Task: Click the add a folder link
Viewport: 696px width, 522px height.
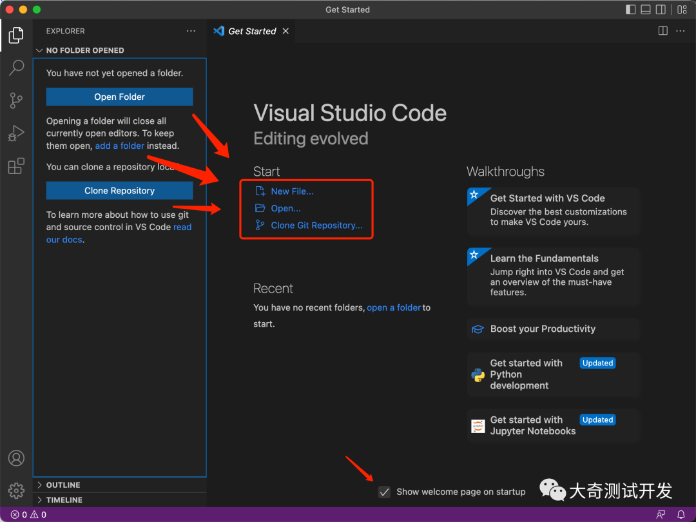Action: click(119, 146)
